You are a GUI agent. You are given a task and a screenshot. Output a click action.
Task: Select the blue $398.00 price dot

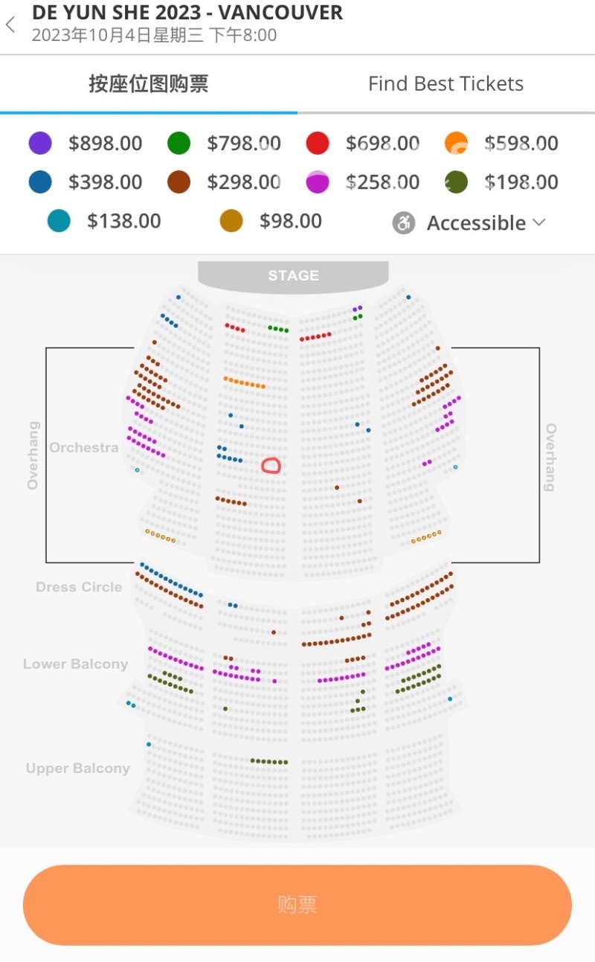pyautogui.click(x=40, y=182)
